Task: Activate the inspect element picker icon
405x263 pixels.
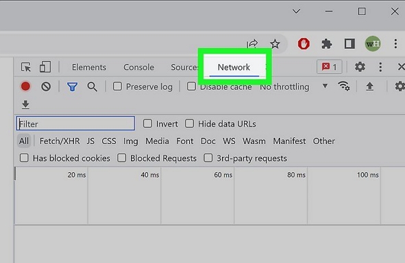Action: point(26,67)
